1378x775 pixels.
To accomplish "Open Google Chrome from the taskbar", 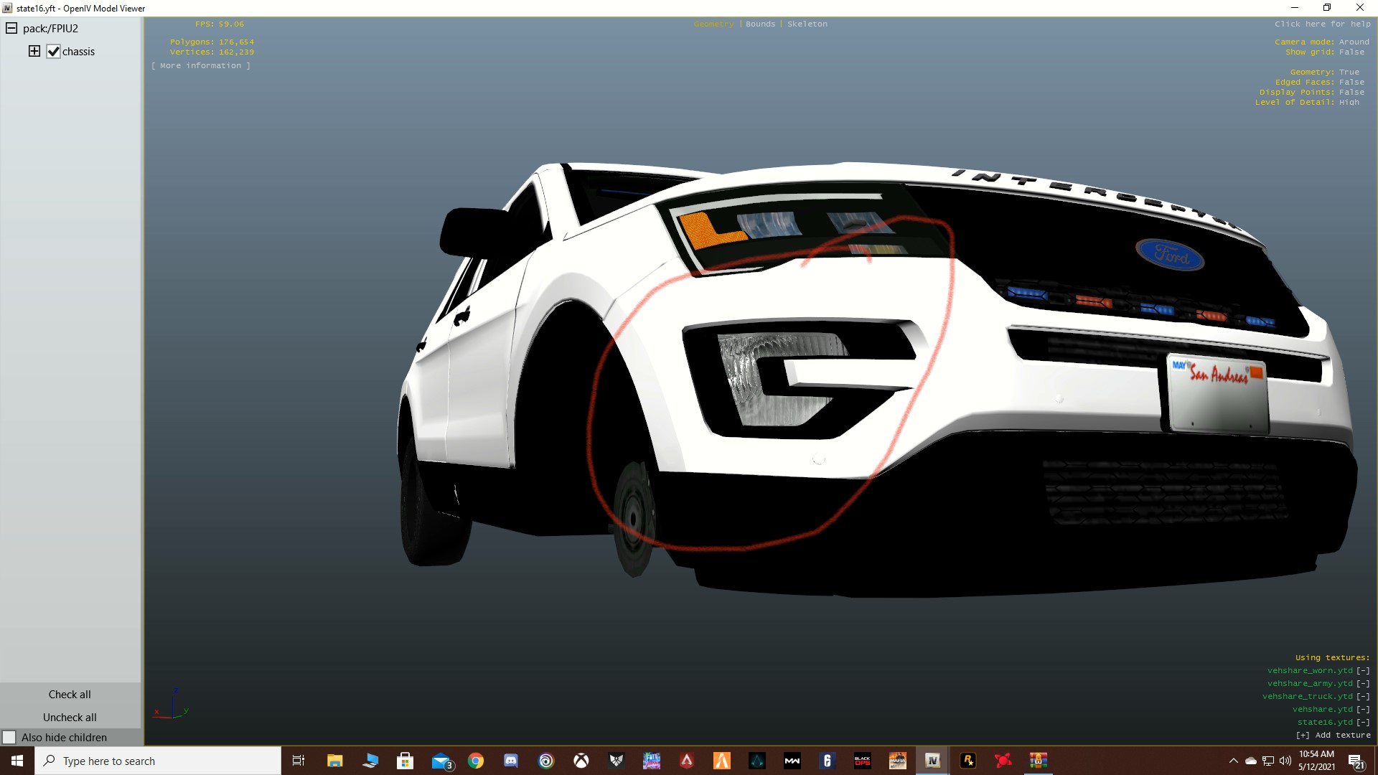I will coord(476,761).
